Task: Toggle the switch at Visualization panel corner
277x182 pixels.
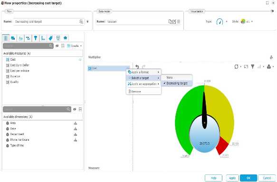Action: tap(272, 11)
